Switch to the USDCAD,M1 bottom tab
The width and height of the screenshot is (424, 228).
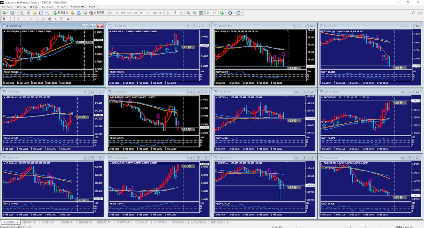click(104, 222)
